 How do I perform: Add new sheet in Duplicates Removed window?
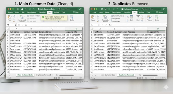click(140, 75)
